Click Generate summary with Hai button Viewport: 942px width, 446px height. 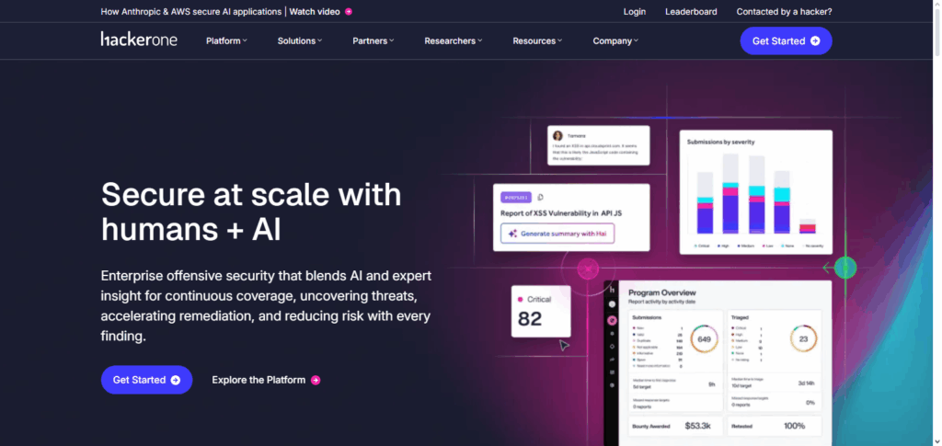click(557, 234)
